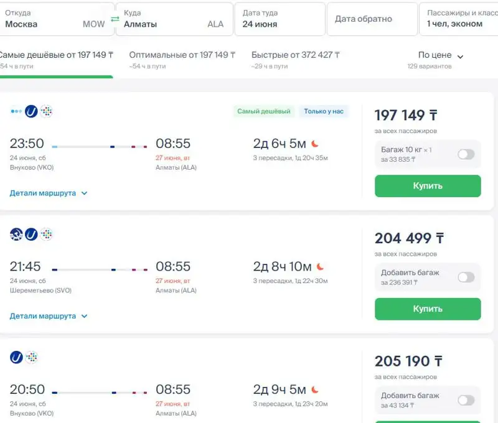Toggle add baggage for 205 190 fare
The width and height of the screenshot is (498, 423).
[466, 400]
